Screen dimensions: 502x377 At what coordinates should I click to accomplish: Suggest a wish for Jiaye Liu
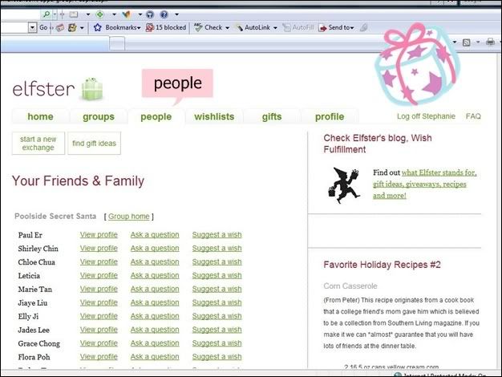point(217,302)
